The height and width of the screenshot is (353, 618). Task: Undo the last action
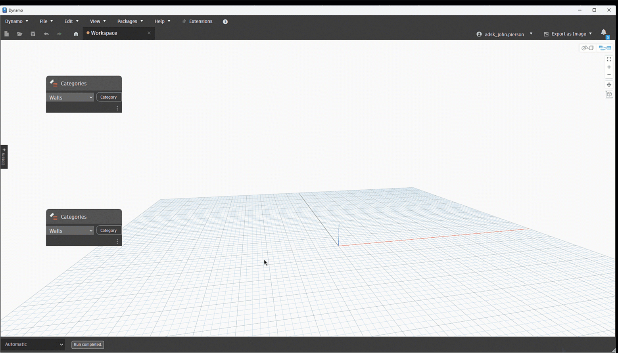pos(46,34)
